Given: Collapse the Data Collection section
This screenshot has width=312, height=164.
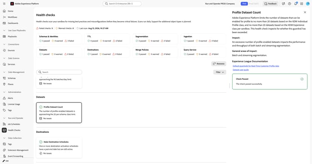Looking at the screenshot, I should (4, 138).
